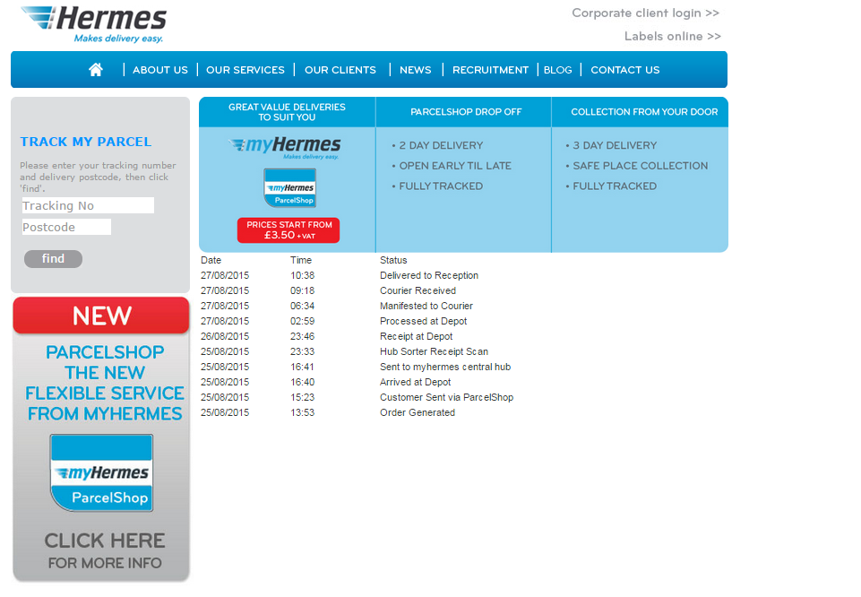Screen dimensions: 861x597
Task: Click the home icon in navigation bar
Action: 96,70
